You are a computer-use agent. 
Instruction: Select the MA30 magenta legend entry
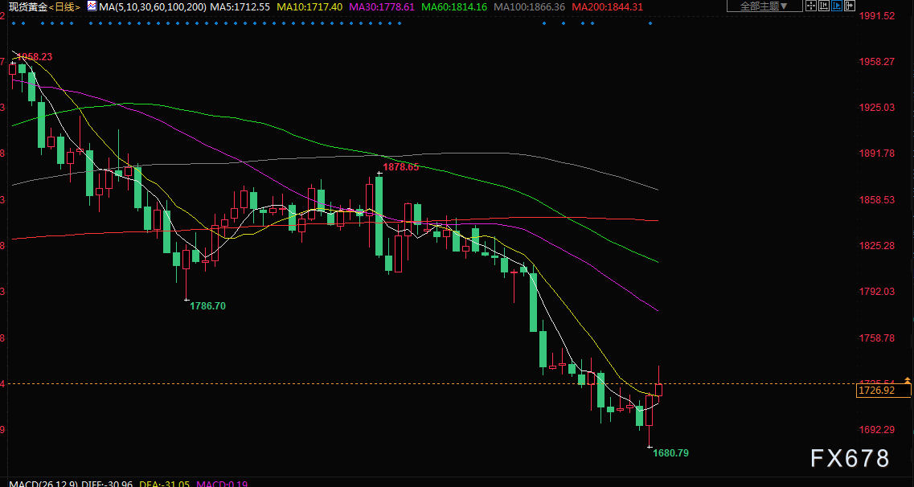click(x=381, y=7)
